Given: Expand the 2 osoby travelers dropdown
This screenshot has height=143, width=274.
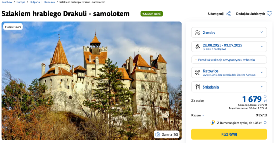Looking at the screenshot, I should click(229, 32).
